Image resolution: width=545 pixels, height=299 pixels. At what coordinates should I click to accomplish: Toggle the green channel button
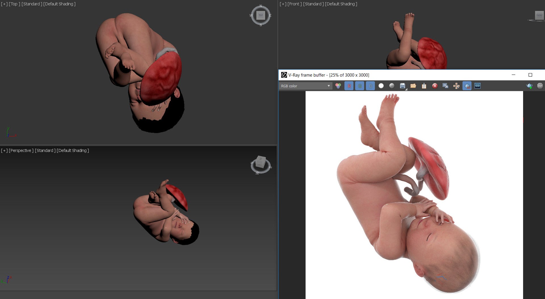click(x=360, y=86)
